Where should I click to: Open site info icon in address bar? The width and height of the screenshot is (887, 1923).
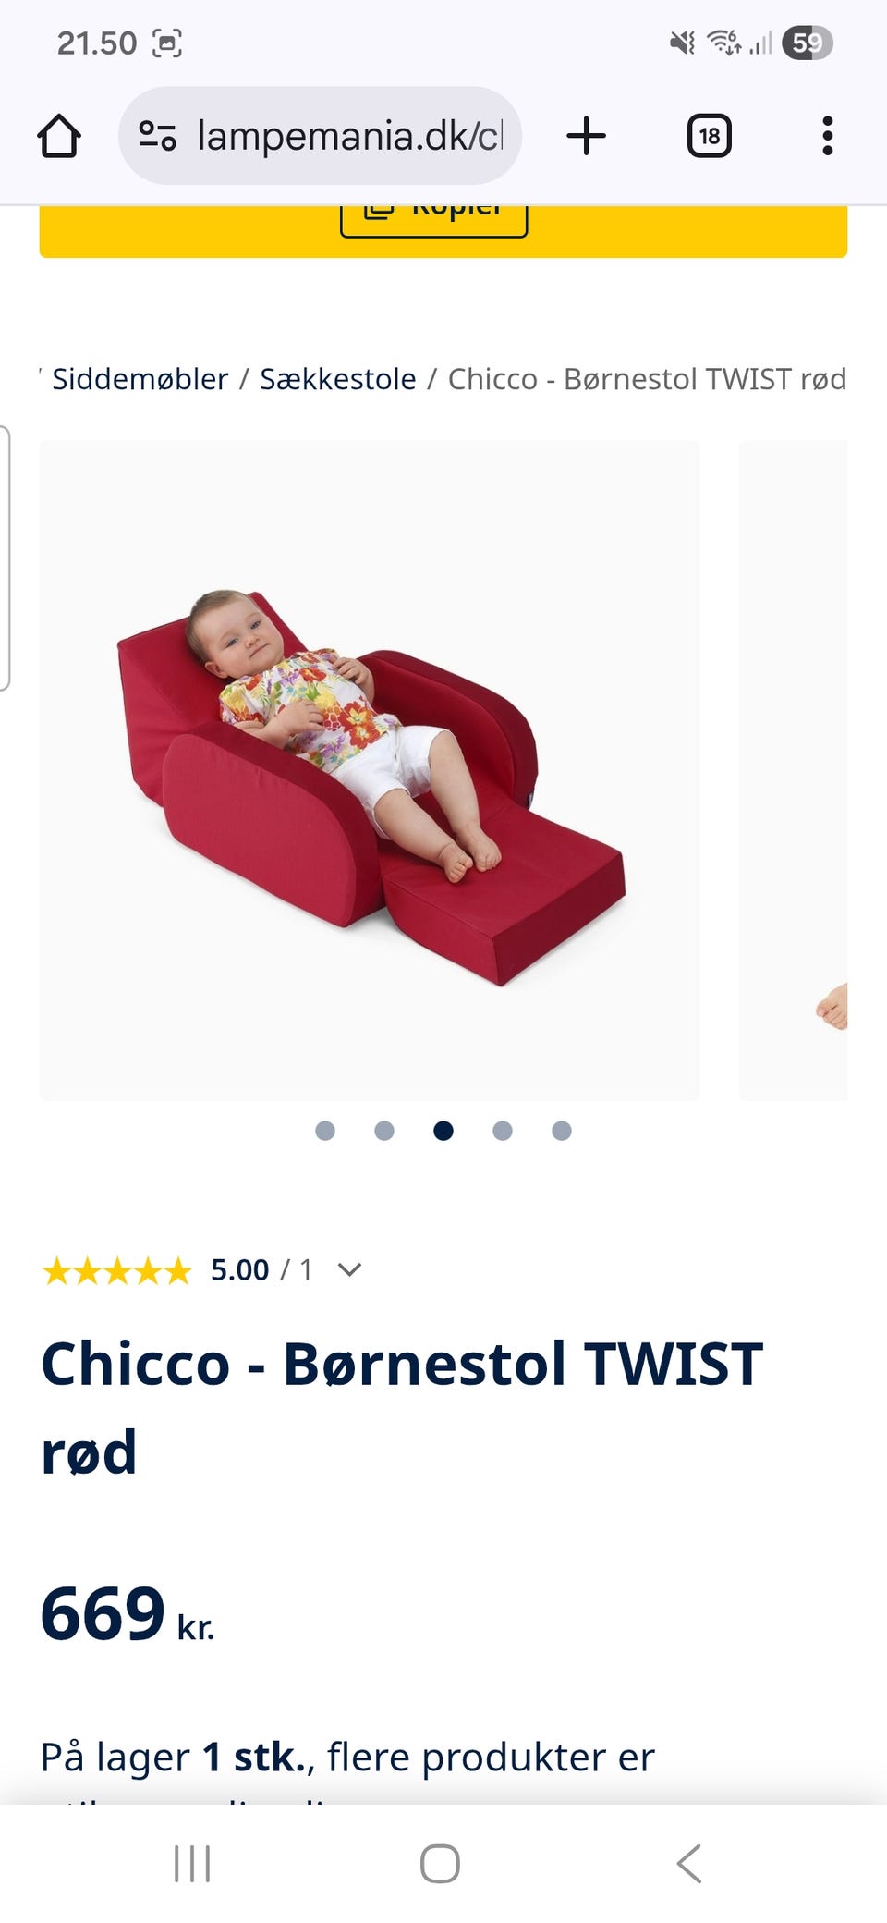(x=157, y=136)
